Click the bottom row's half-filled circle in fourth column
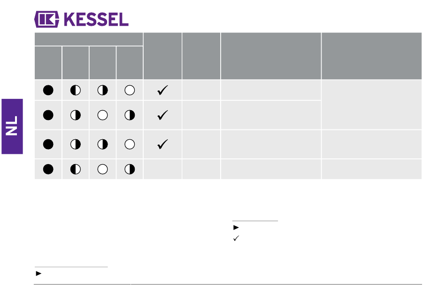Viewport: 446px width, 308px height. 130,169
